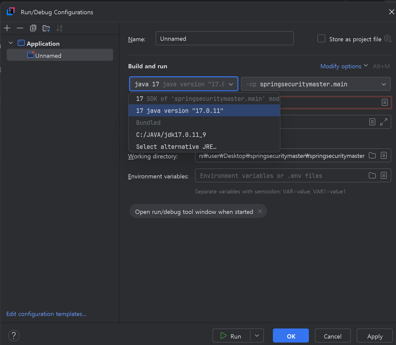The width and height of the screenshot is (396, 345).
Task: Browse for an environment .env file
Action: (x=372, y=175)
